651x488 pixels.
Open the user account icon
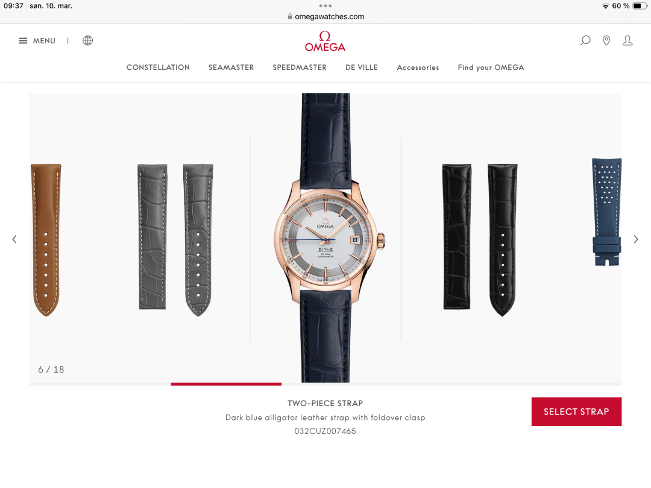pos(627,40)
